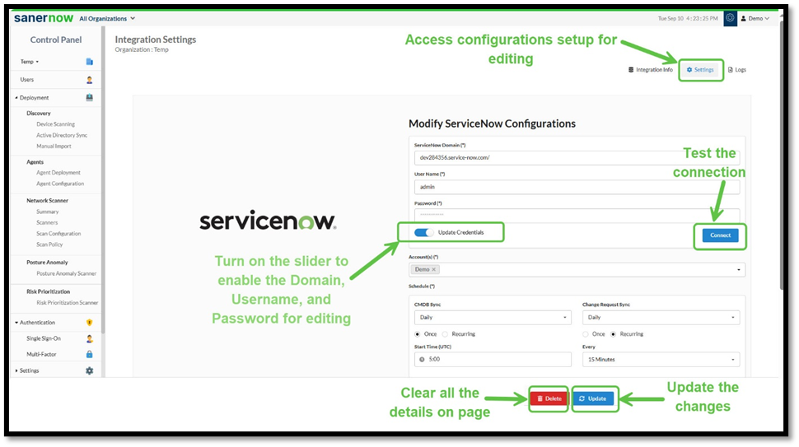
Task: Click the red Delete button
Action: tap(549, 398)
